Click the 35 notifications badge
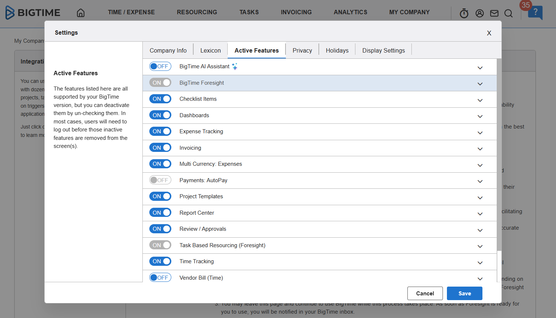The height and width of the screenshot is (318, 556). [526, 5]
